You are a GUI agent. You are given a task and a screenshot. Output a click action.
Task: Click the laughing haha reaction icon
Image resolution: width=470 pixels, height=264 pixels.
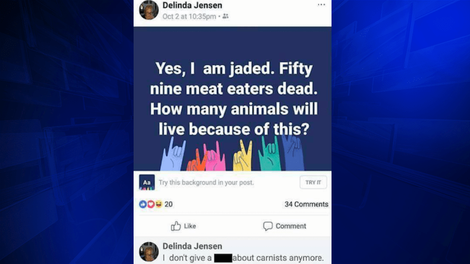coord(159,204)
